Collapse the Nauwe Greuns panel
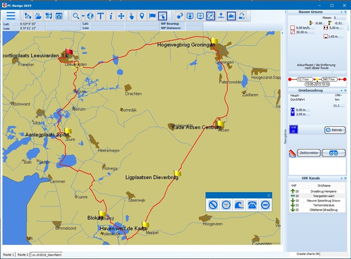The width and height of the screenshot is (351, 259). pos(342,12)
